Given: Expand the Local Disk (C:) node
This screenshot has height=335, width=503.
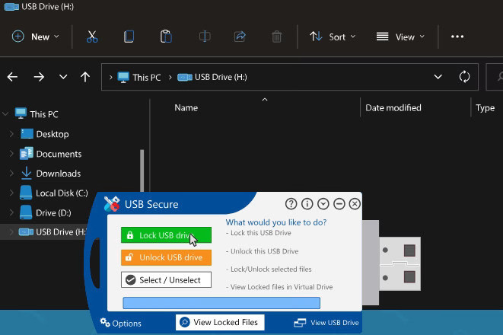Looking at the screenshot, I should pos(11,193).
